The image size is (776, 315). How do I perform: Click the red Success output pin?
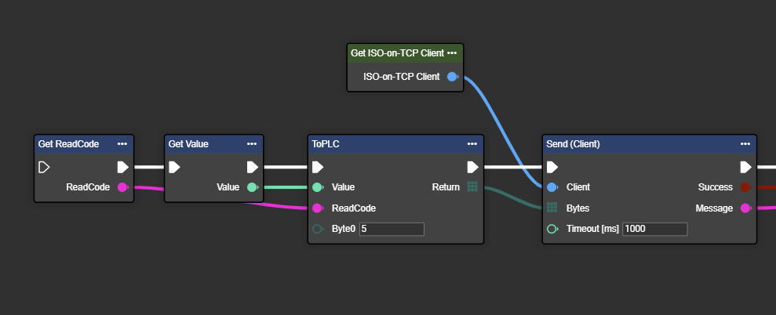point(745,187)
